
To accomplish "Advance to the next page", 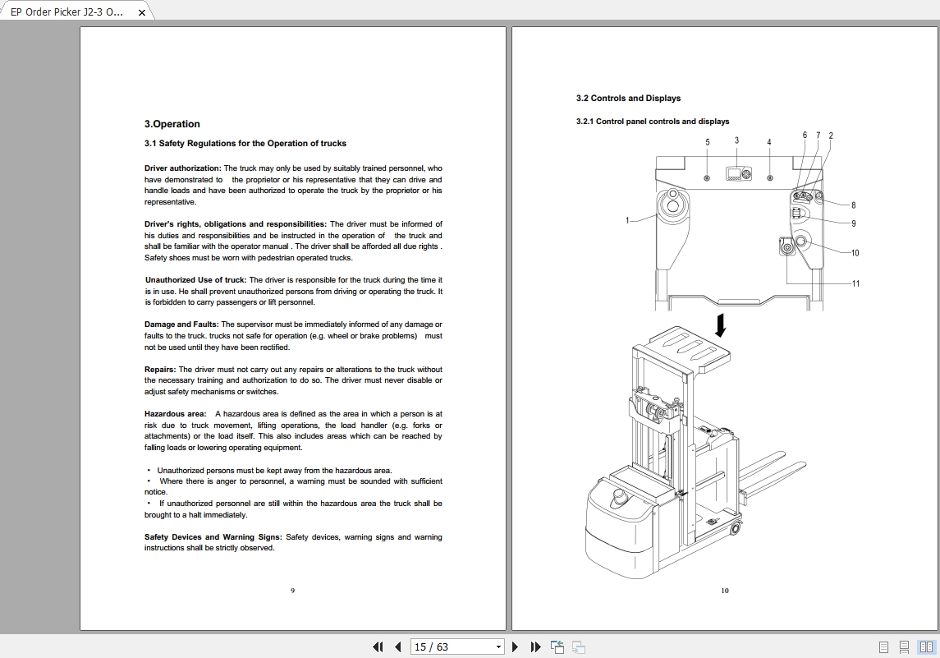I will (515, 647).
